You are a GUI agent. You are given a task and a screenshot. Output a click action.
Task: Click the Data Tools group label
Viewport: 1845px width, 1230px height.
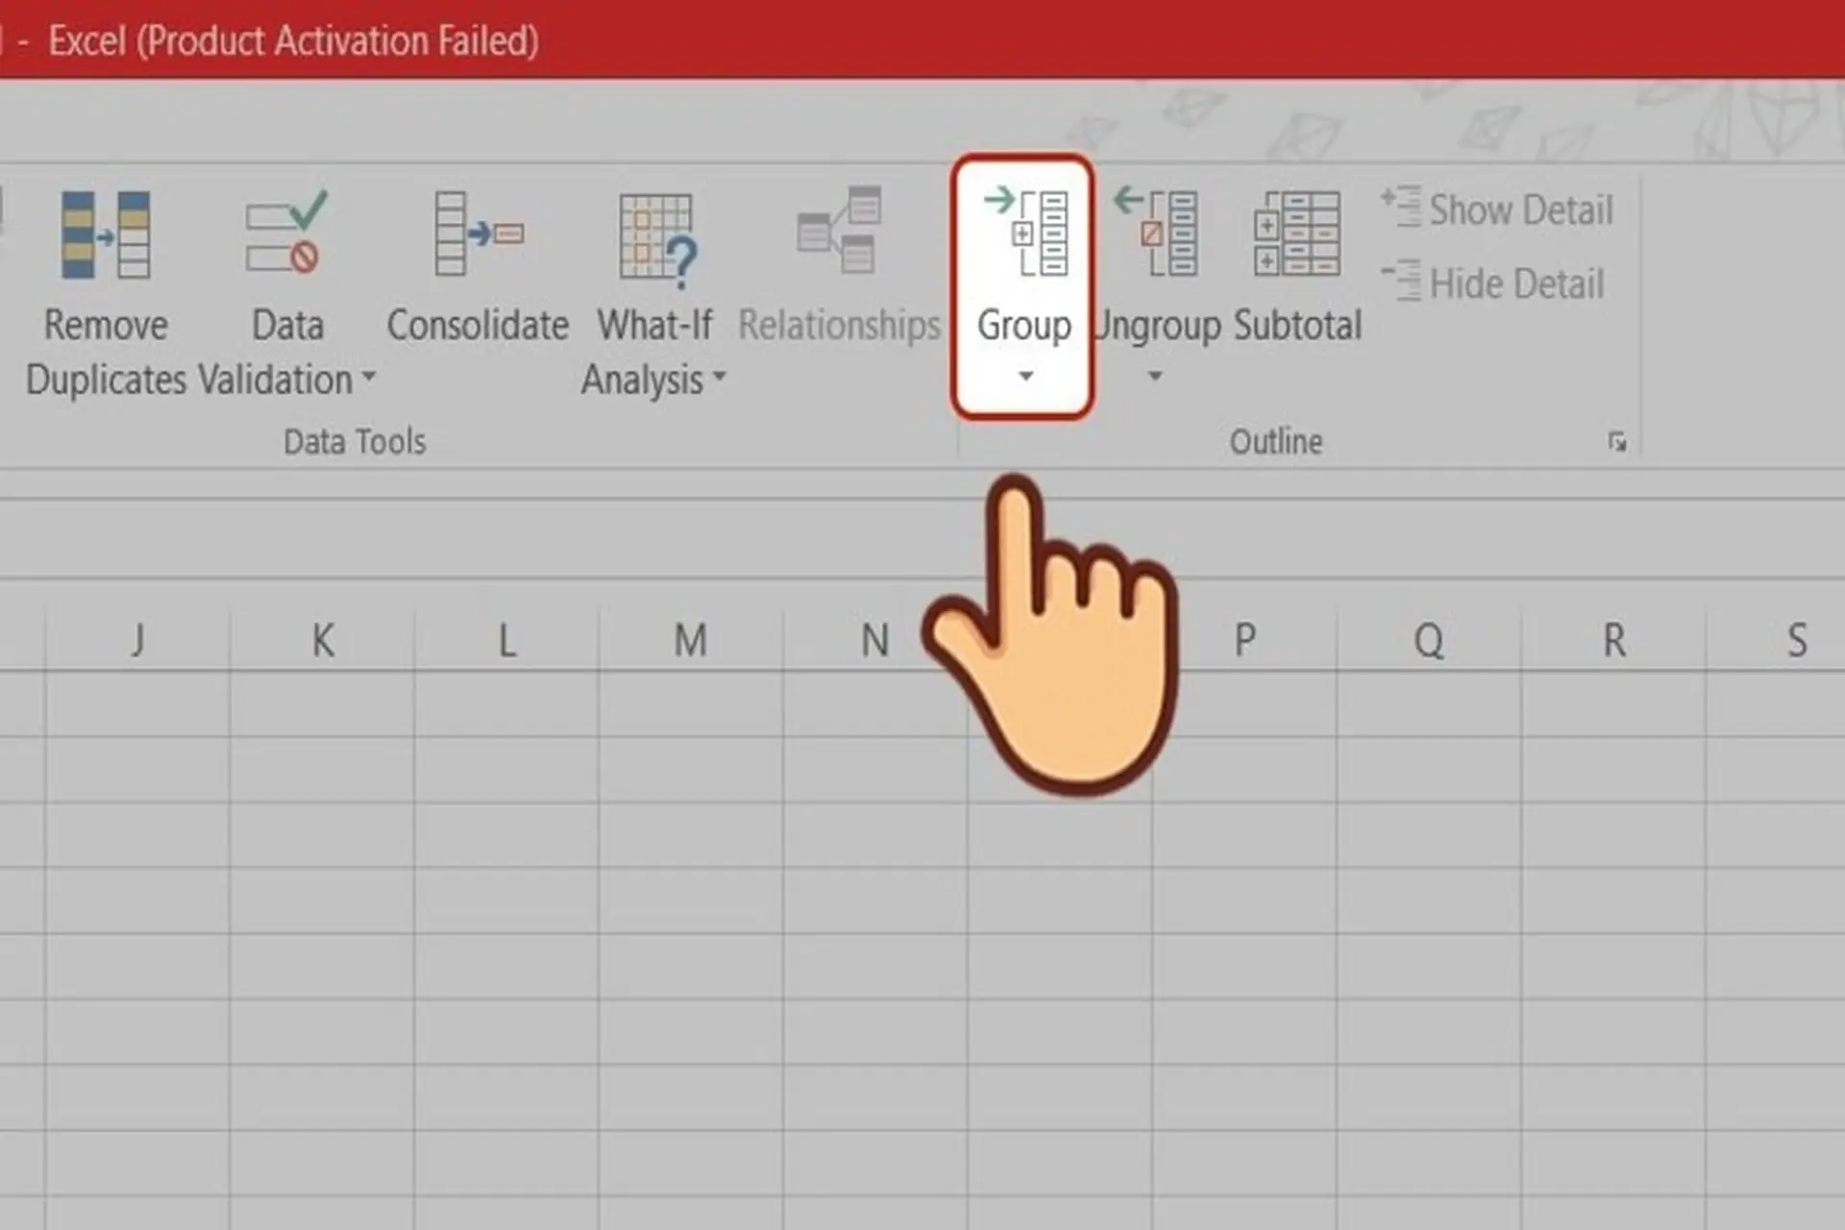tap(354, 441)
